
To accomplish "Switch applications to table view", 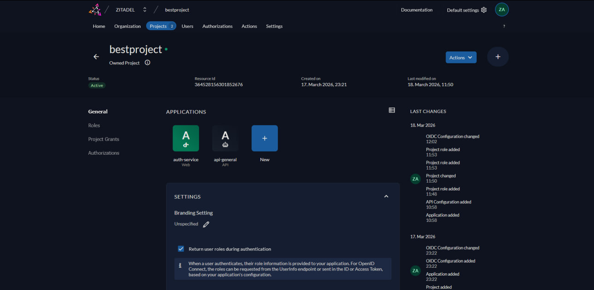I will (392, 110).
